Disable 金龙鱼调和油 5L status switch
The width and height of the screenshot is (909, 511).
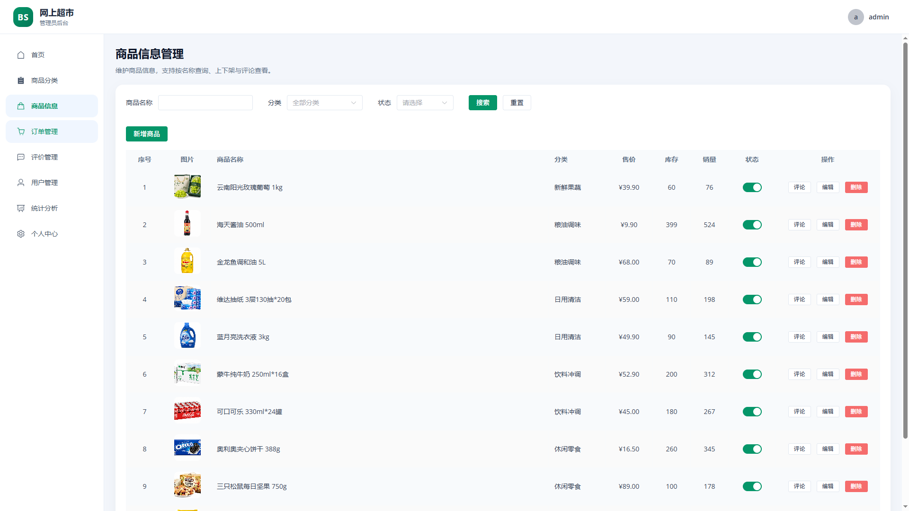point(752,262)
